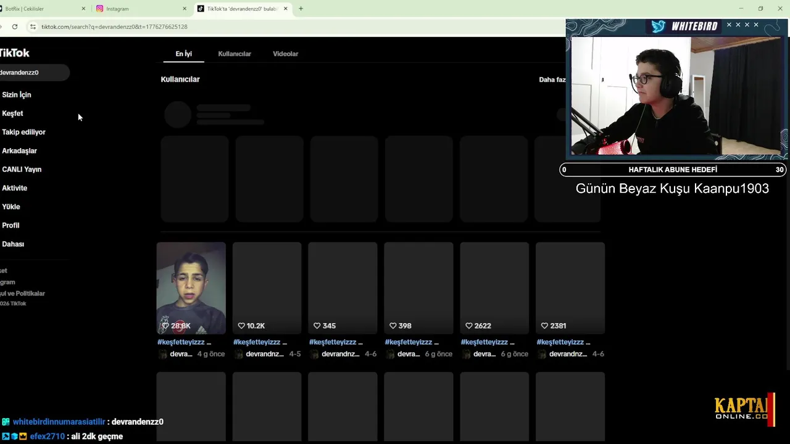Screen dimensions: 790x444
Task: Click avatar beside username under 345 video
Action: 314,354
